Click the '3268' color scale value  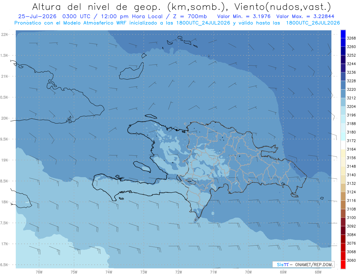(351, 38)
